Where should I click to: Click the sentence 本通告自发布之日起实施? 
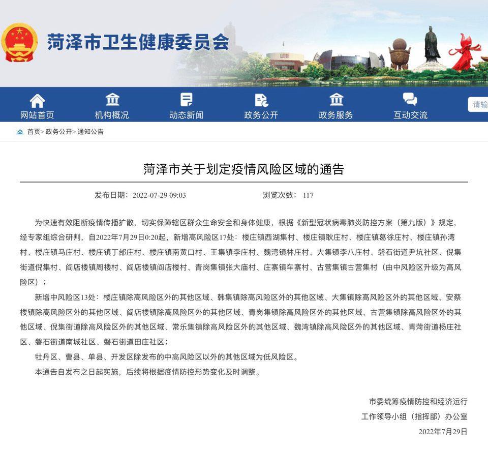coord(147,372)
